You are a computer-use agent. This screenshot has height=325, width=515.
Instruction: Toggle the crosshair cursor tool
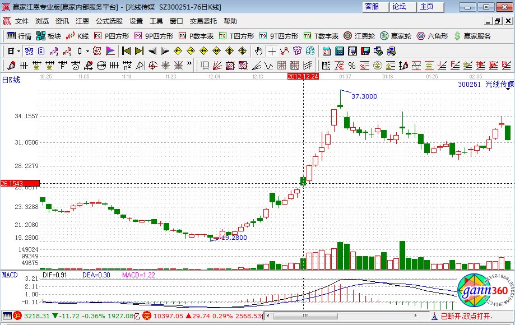[x=272, y=51]
